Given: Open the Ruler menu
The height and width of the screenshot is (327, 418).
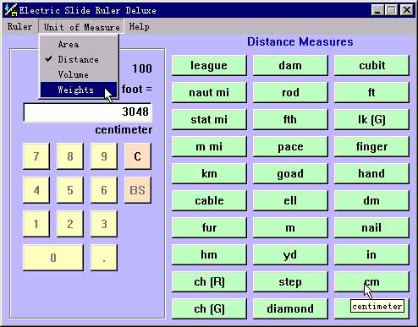Looking at the screenshot, I should click(x=19, y=27).
